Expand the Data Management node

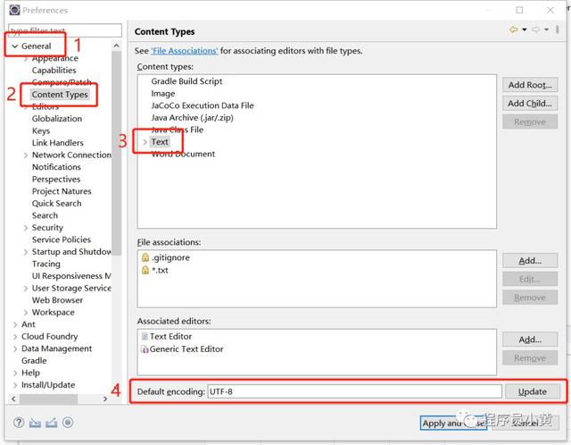pos(15,348)
